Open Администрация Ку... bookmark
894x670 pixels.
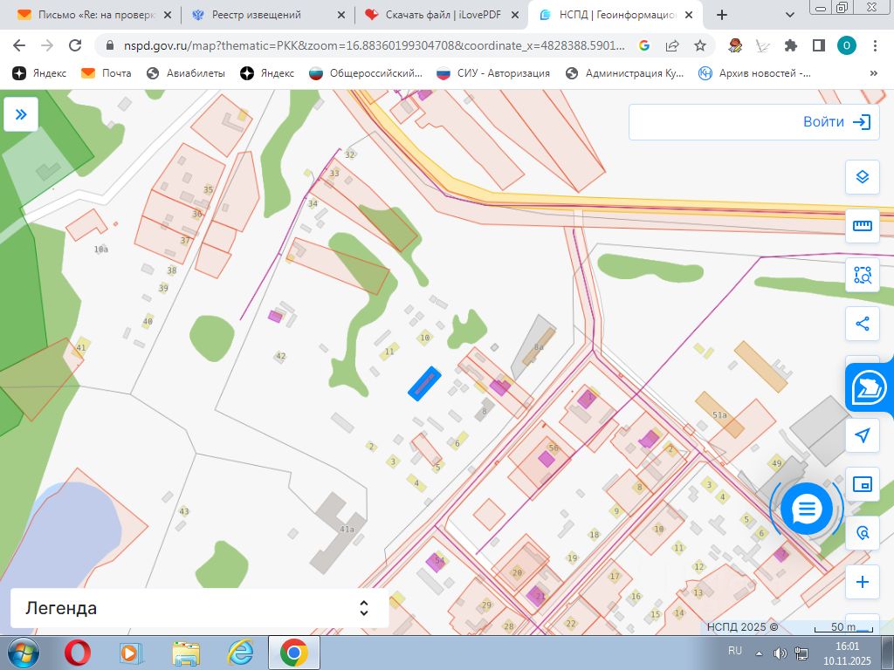tap(624, 73)
